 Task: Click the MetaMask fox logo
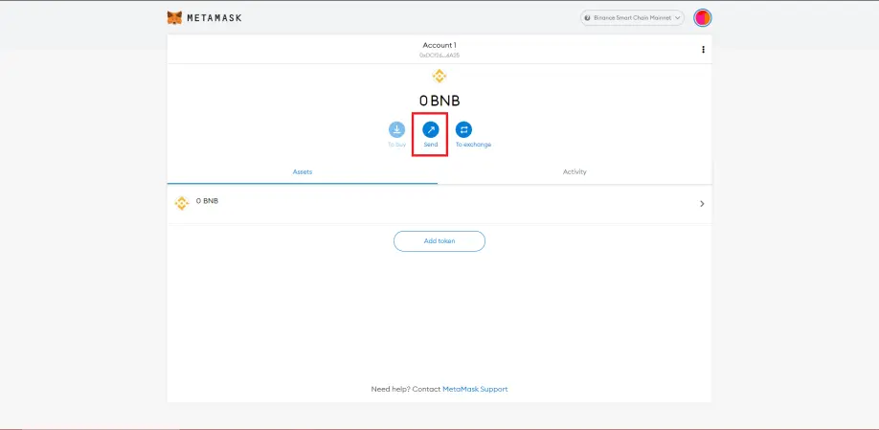tap(174, 17)
